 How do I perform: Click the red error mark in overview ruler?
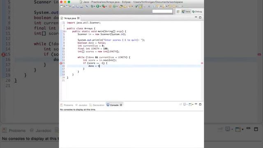[202, 63]
